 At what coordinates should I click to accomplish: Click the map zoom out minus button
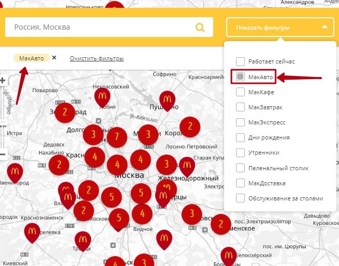(x=3, y=155)
